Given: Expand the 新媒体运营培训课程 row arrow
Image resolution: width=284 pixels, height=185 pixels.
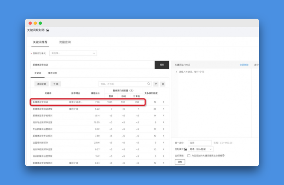Looking at the screenshot, I should click(x=164, y=109).
